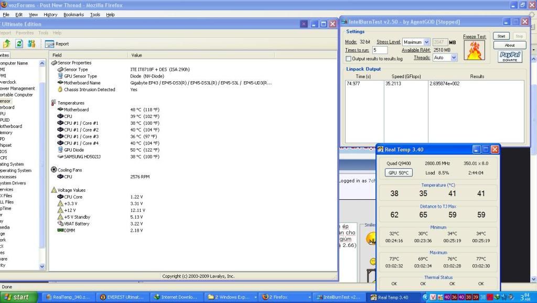Open the Firefox File menu
Screen dimensions: 537x303
pyautogui.click(x=6, y=15)
